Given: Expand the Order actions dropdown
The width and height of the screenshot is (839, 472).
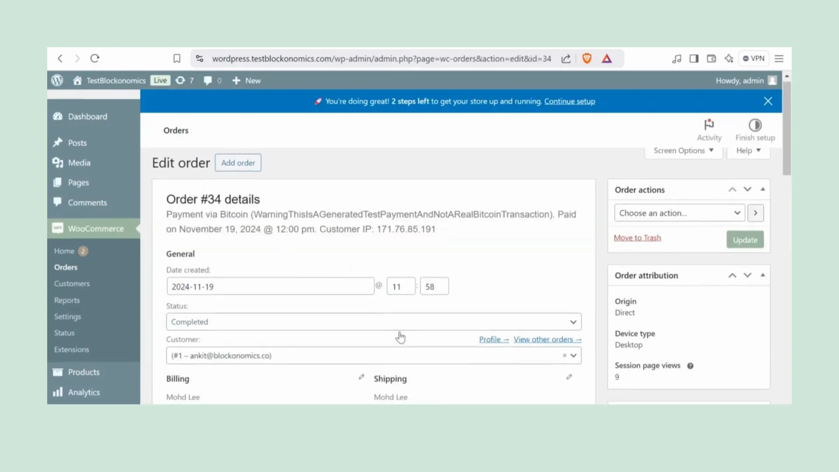Looking at the screenshot, I should click(x=678, y=213).
